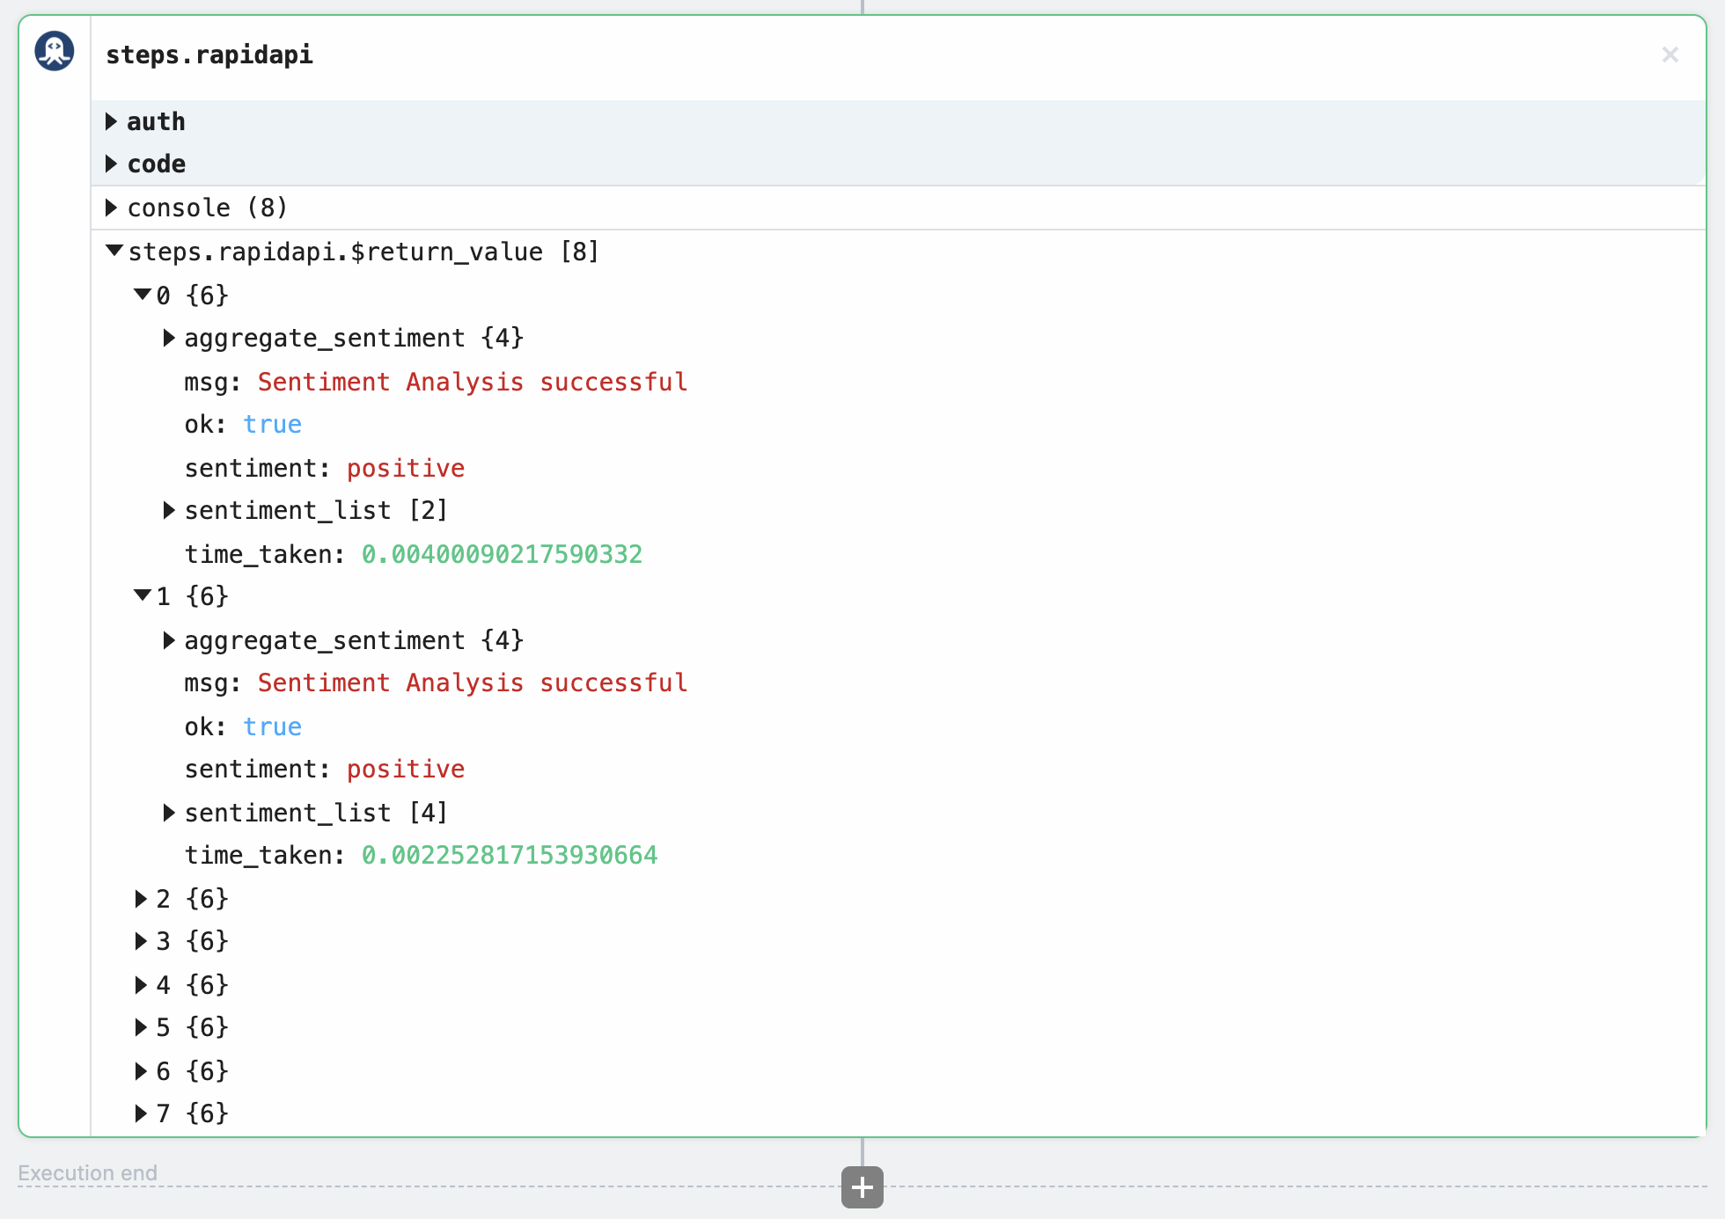Expand return value item 7
1725x1219 pixels.
pos(141,1113)
